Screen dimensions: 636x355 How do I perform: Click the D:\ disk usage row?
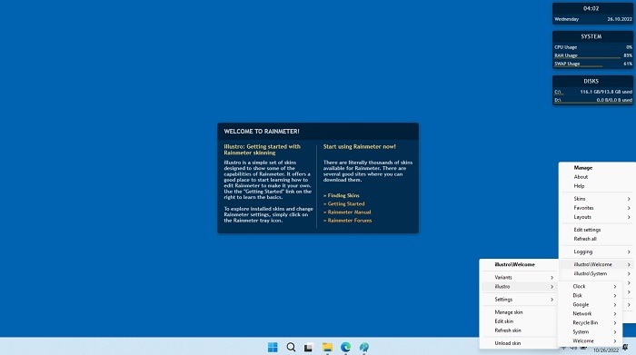click(x=593, y=100)
